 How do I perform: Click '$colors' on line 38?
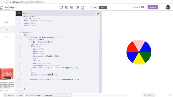[49, 75]
